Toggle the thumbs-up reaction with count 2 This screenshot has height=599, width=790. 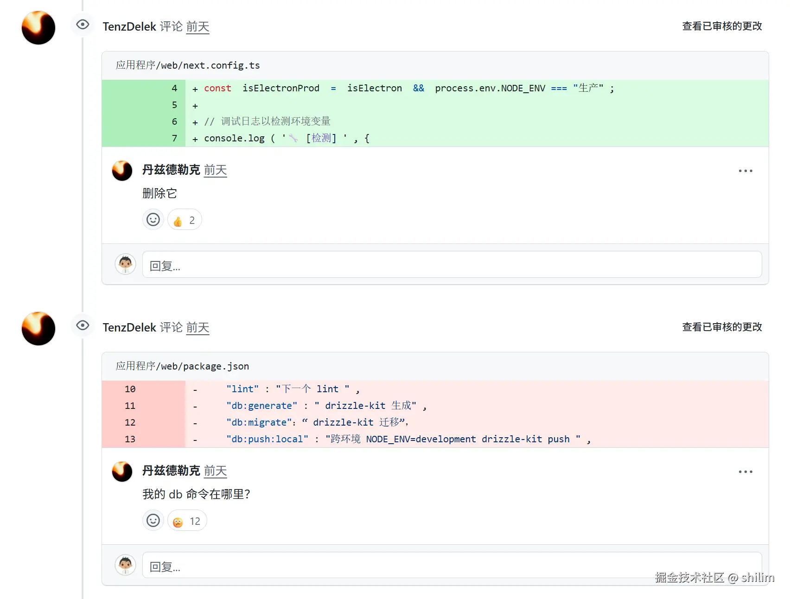tap(185, 220)
